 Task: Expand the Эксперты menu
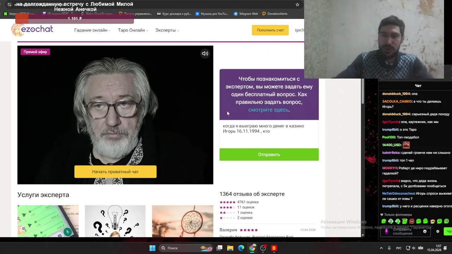(x=167, y=30)
